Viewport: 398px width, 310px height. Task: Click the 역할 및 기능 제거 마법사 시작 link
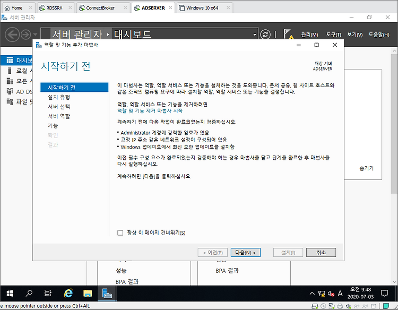click(x=150, y=111)
